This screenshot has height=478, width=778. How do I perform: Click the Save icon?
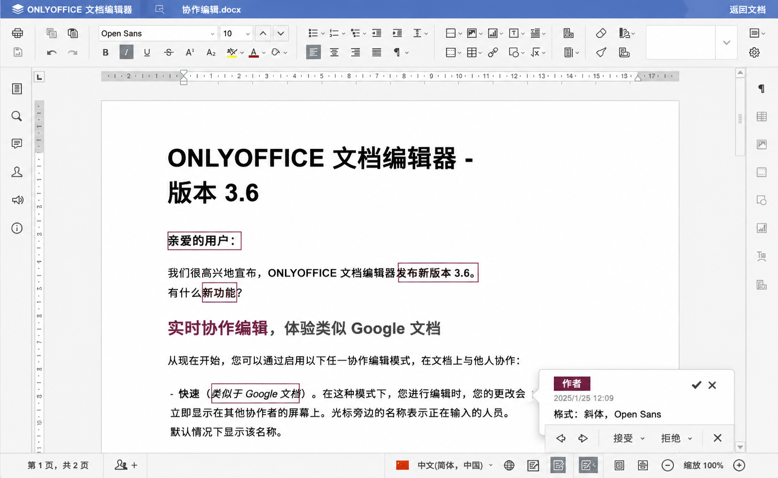[x=18, y=52]
